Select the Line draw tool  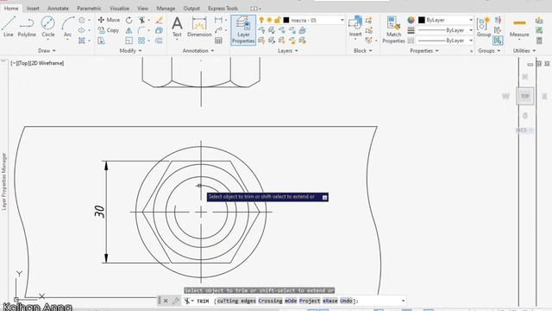point(8,27)
